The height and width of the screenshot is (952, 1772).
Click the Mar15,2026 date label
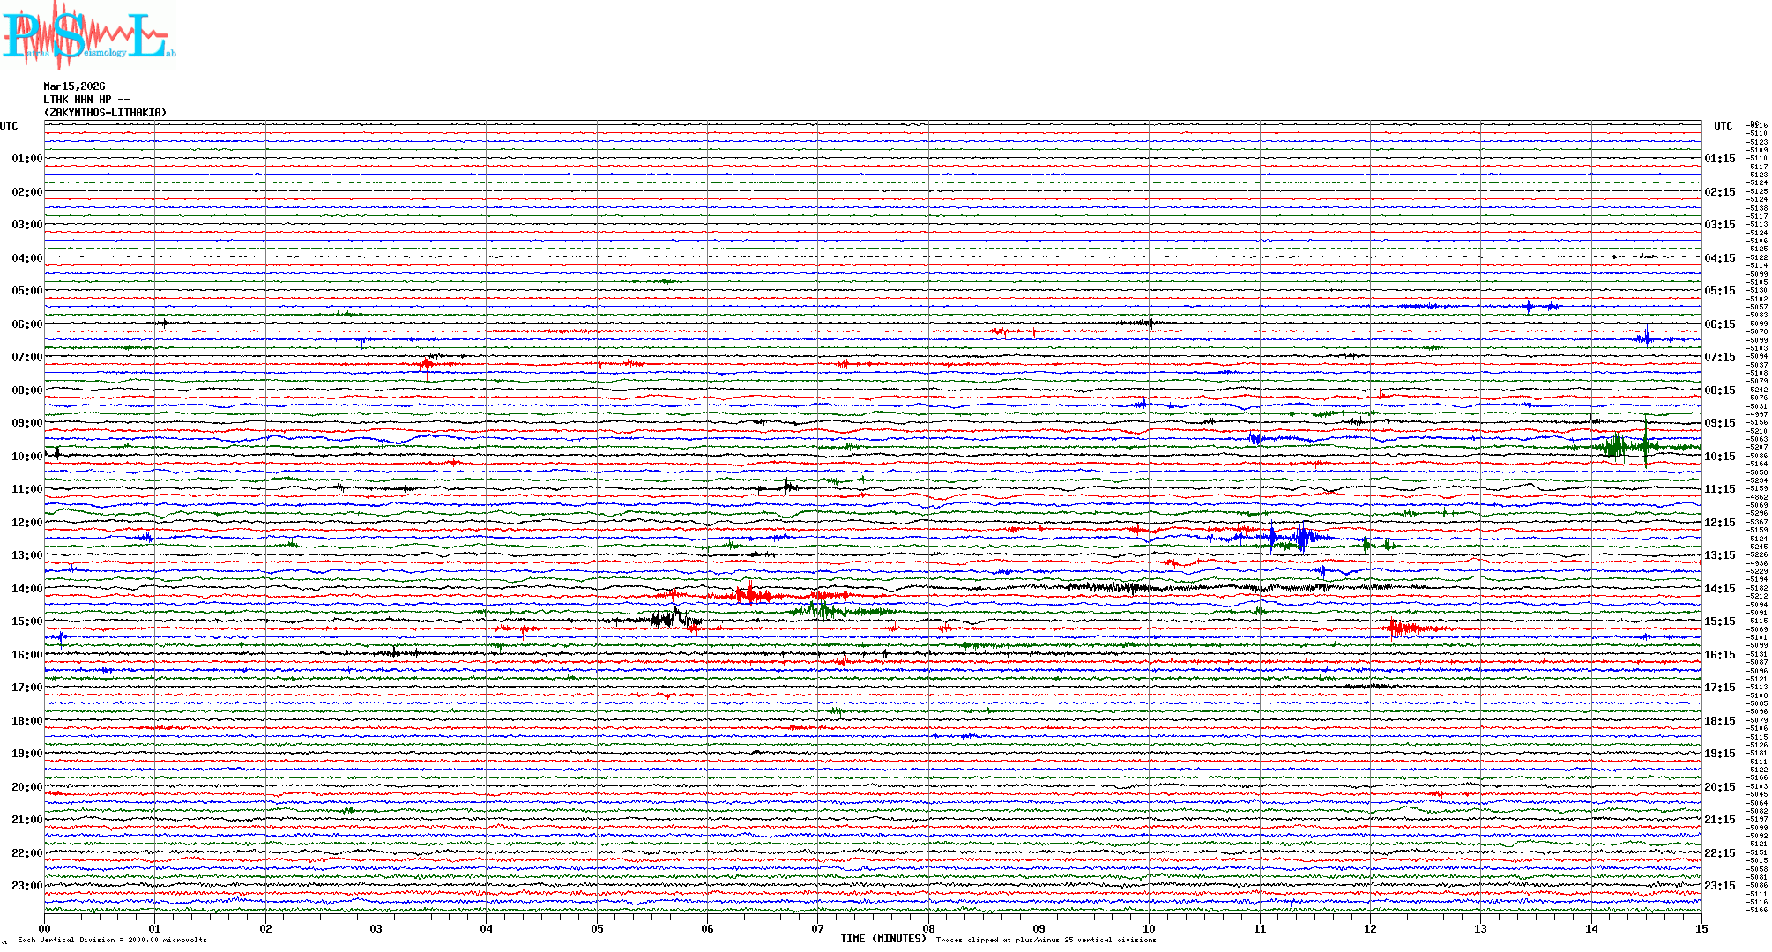coord(74,86)
